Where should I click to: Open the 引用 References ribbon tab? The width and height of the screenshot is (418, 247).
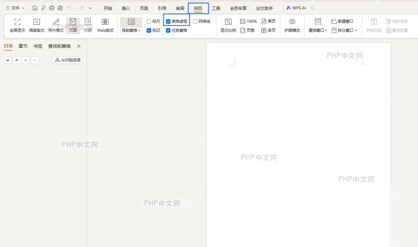pyautogui.click(x=162, y=8)
